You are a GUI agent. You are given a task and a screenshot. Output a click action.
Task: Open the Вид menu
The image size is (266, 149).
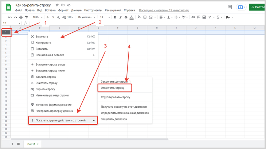coord(40,10)
